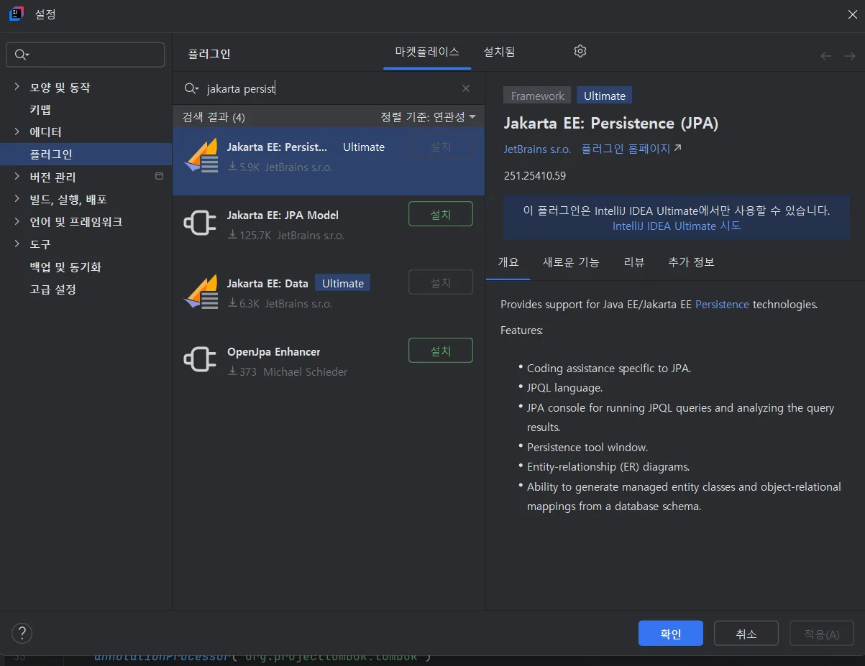Viewport: 865px width, 666px height.
Task: Open the JetBrains s.r.o. vendor link
Action: coord(537,149)
